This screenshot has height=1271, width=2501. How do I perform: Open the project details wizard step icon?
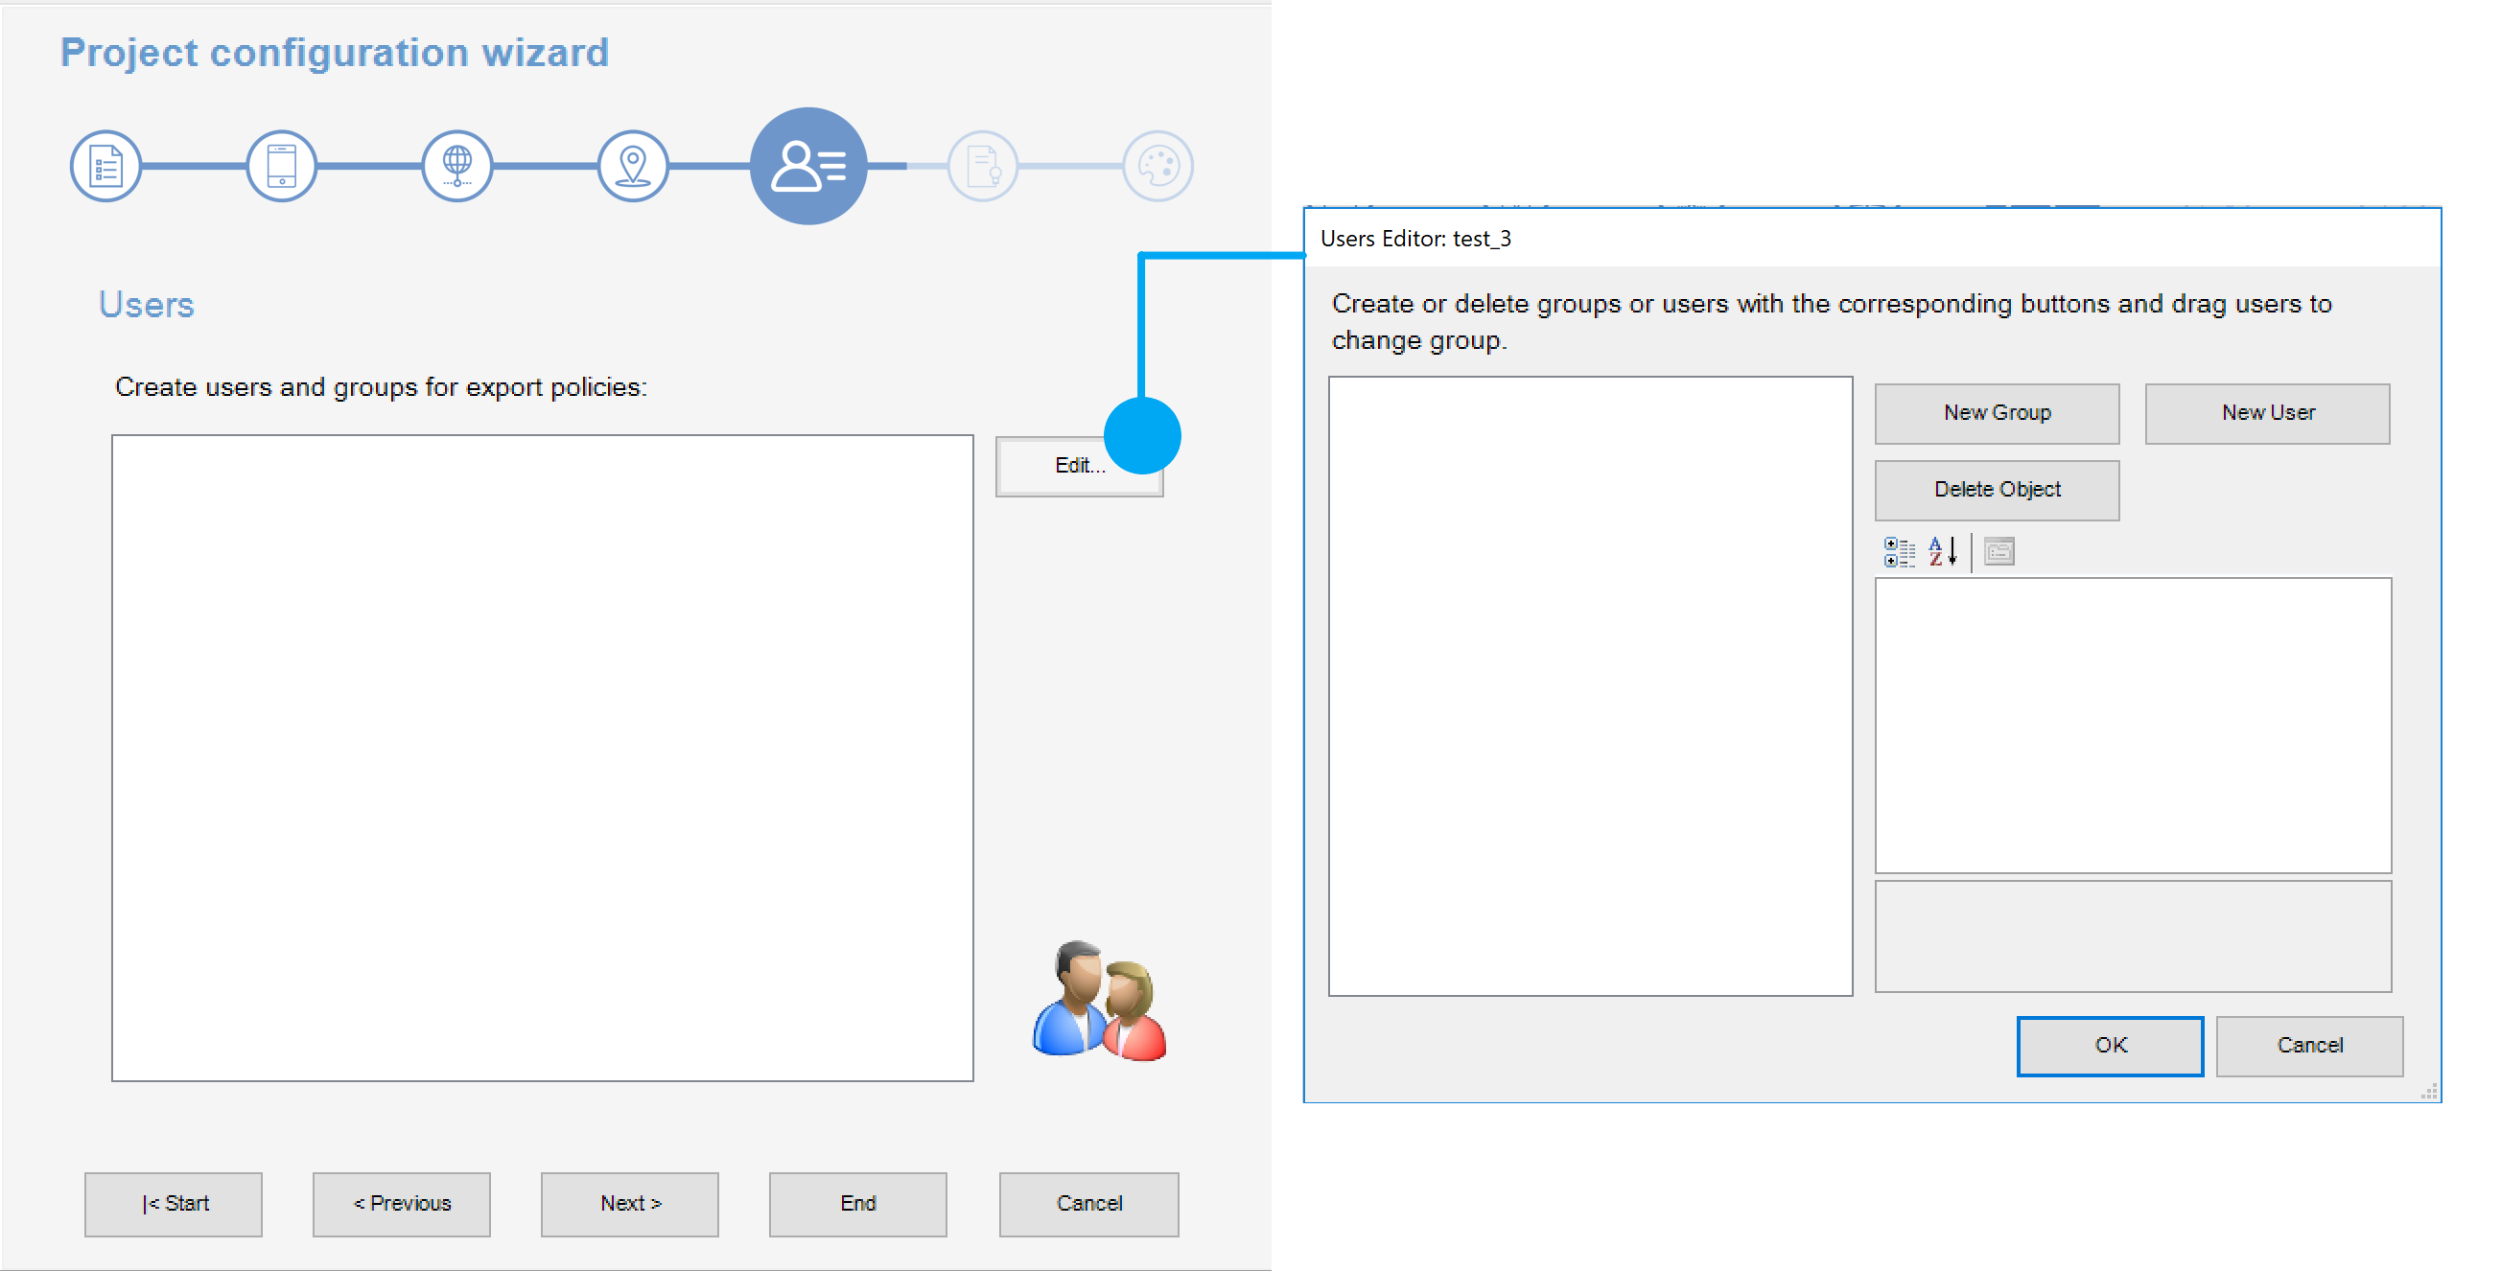105,166
